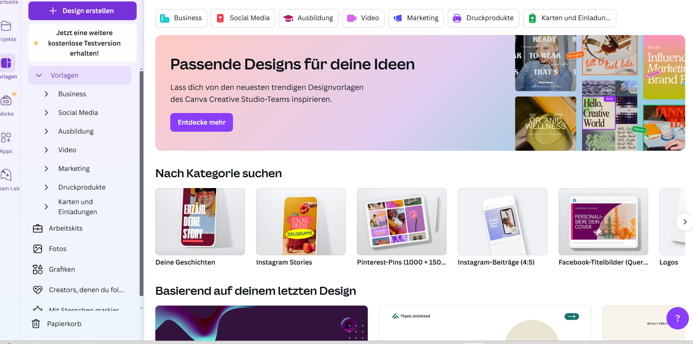Click the Papierkorb trash icon
This screenshot has width=693, height=344.
point(36,324)
